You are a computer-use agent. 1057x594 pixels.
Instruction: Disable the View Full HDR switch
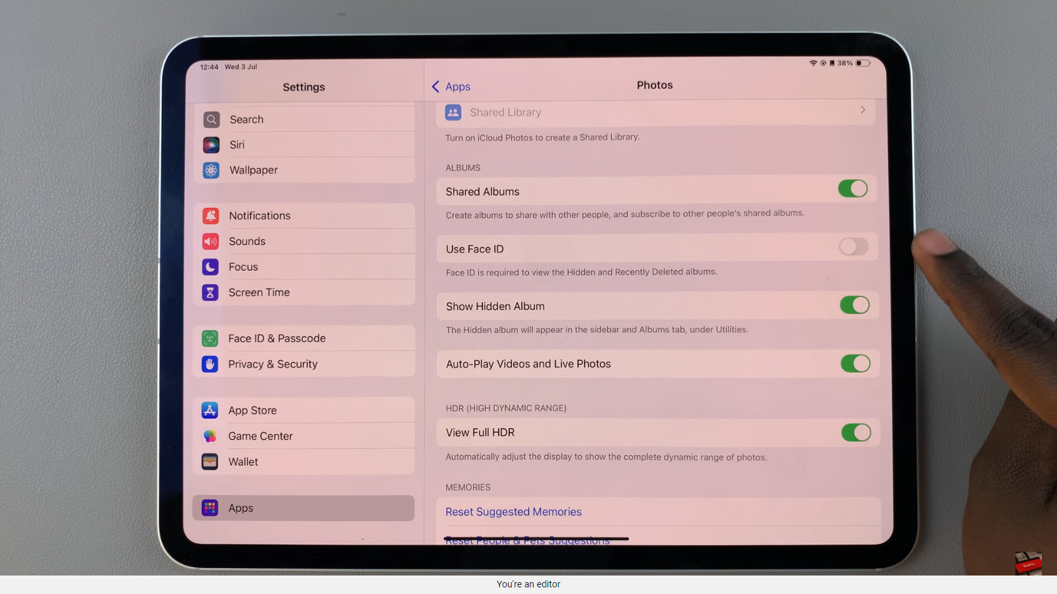tap(856, 432)
